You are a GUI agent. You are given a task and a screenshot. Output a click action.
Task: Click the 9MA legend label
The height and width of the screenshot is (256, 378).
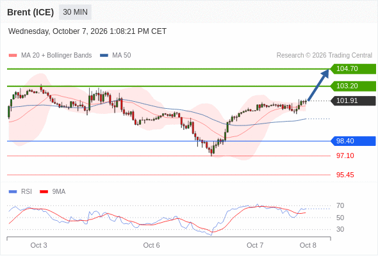click(59, 192)
